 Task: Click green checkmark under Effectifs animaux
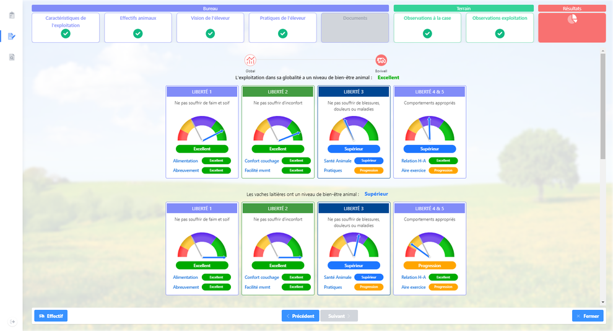coord(138,33)
